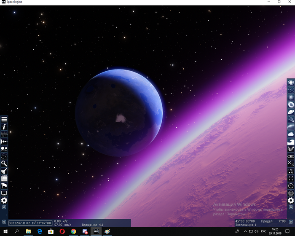The width and height of the screenshot is (295, 236).
Task: Open the spacecraft manager icon
Action: (x=4, y=171)
